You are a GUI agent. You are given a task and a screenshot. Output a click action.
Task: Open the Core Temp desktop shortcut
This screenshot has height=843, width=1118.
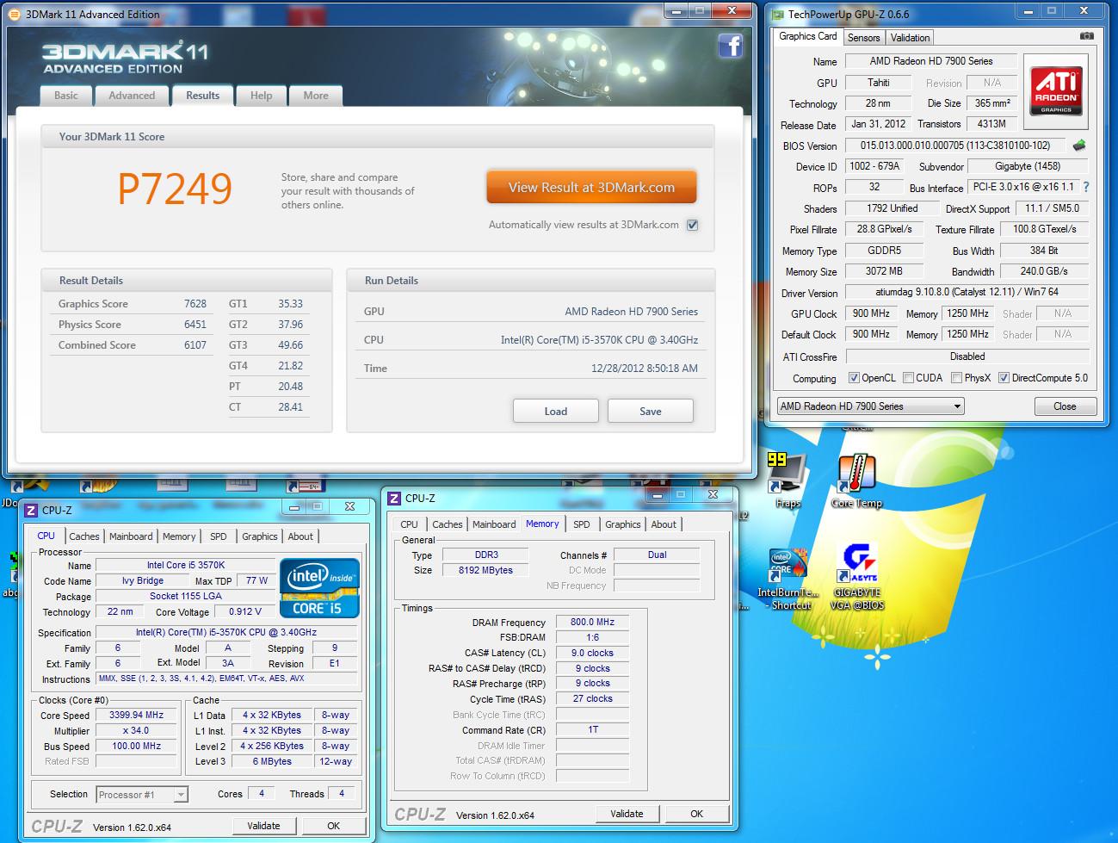[856, 480]
